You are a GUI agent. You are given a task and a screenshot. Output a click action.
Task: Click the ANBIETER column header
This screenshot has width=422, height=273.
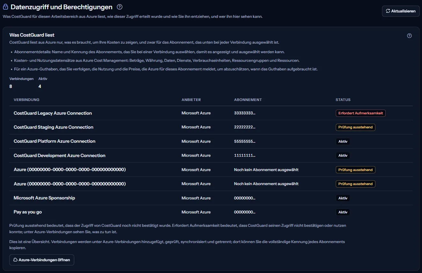point(191,100)
